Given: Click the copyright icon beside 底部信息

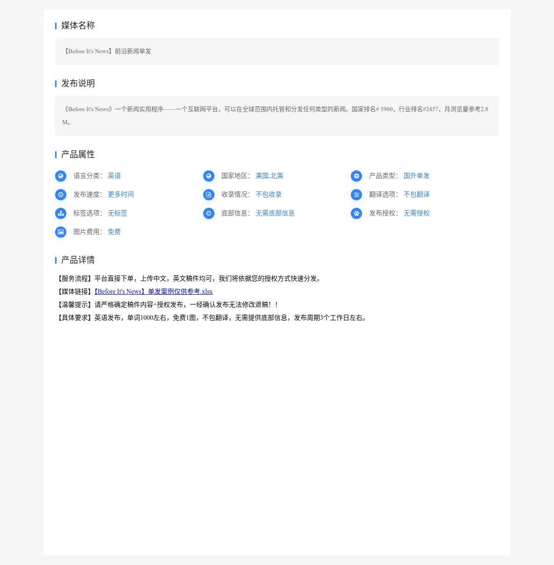Looking at the screenshot, I should point(209,213).
